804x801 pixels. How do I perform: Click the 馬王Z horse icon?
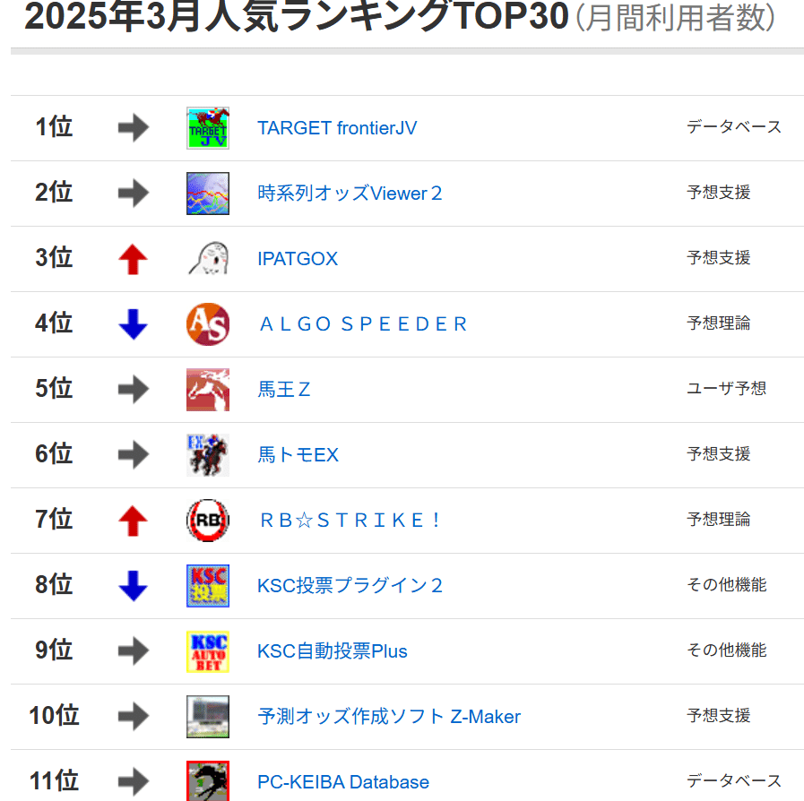[207, 390]
